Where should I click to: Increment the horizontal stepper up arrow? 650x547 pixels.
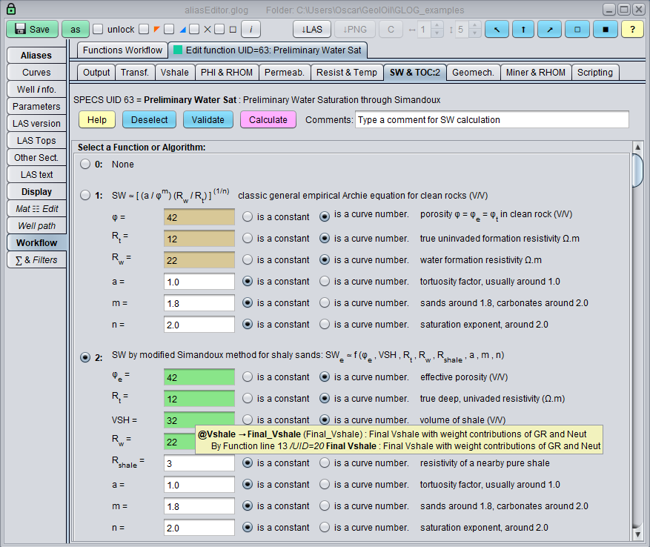[437, 25]
